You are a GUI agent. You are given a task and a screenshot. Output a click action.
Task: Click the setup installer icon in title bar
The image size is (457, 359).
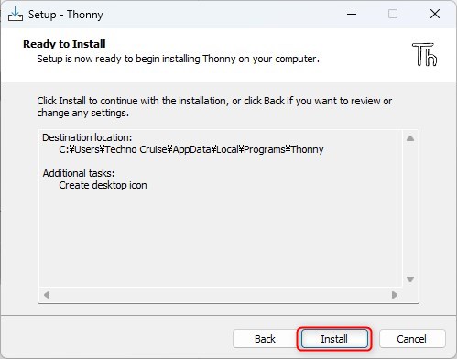click(16, 14)
